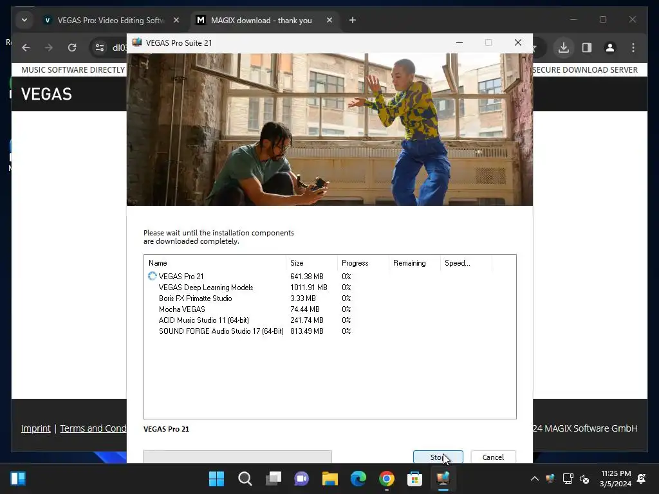The image size is (659, 494).
Task: Open Chrome tab search dropdown
Action: (x=24, y=20)
